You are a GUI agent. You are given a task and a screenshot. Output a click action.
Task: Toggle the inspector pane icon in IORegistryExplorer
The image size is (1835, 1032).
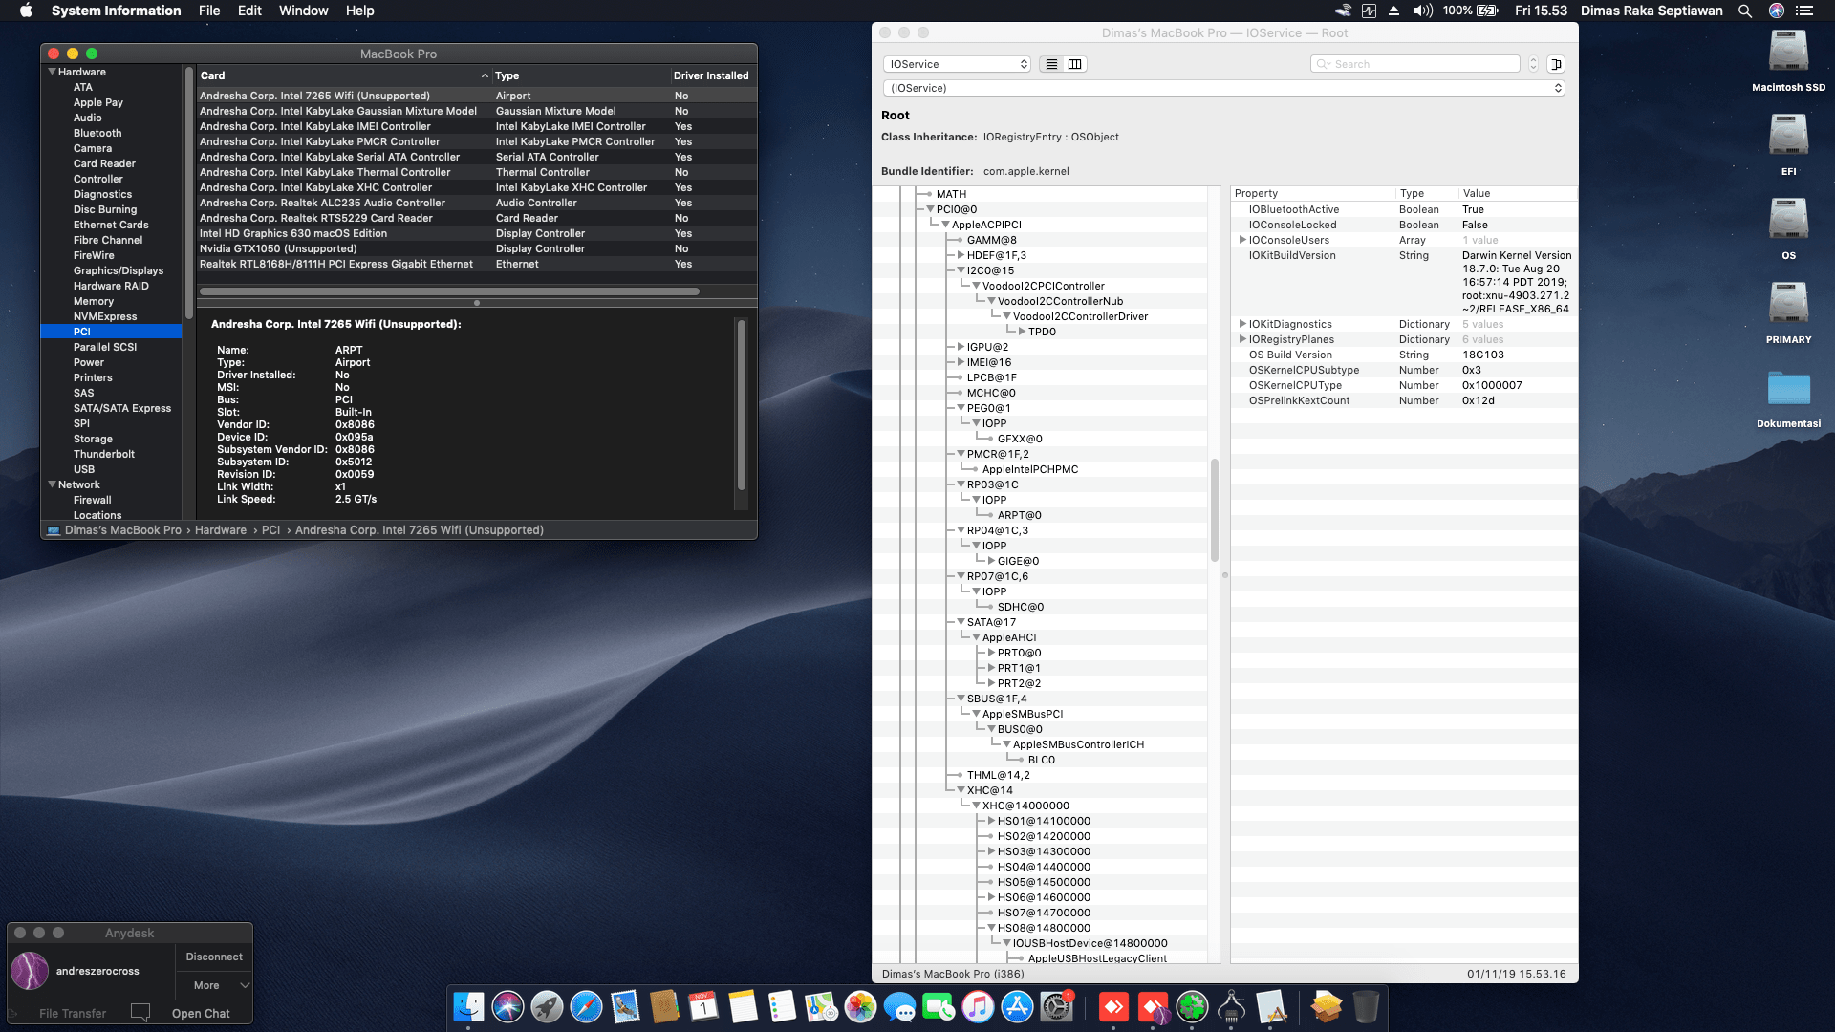(1558, 63)
